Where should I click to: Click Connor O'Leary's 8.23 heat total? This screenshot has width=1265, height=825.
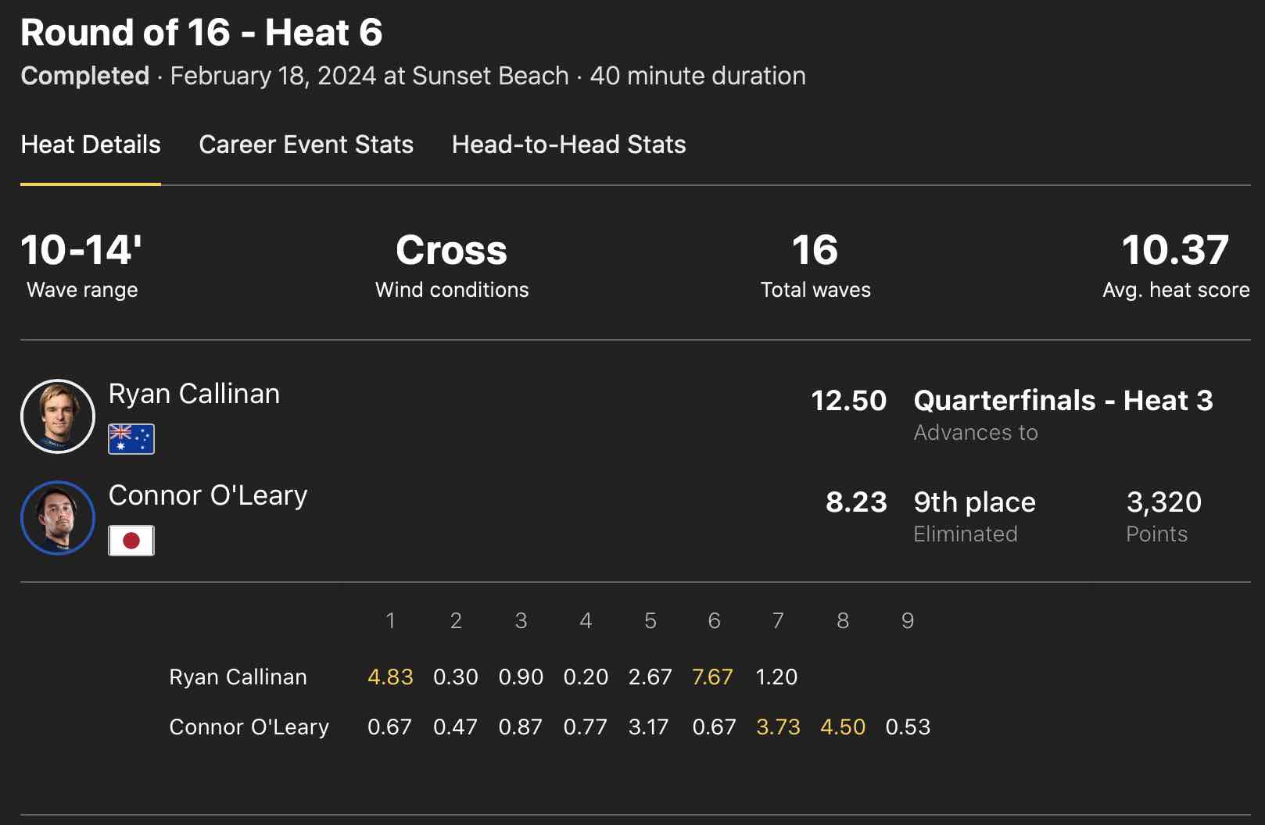(x=856, y=502)
